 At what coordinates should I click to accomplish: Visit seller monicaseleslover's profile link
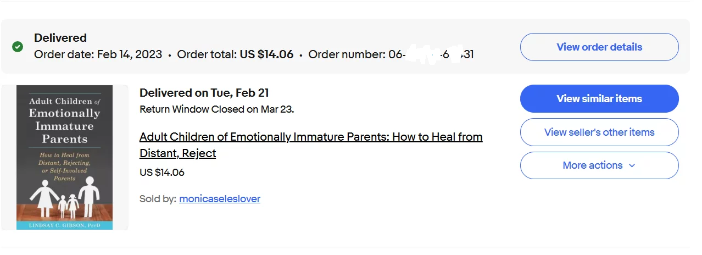220,198
